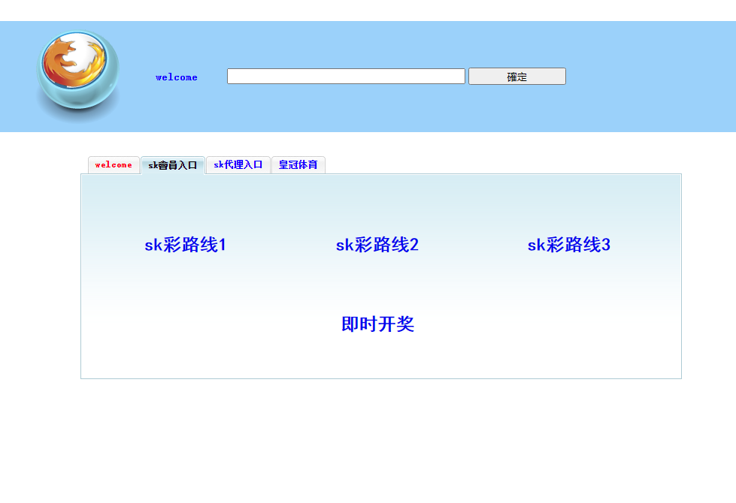Open the lottery results via 即时开奖
The width and height of the screenshot is (736, 503).
(378, 324)
